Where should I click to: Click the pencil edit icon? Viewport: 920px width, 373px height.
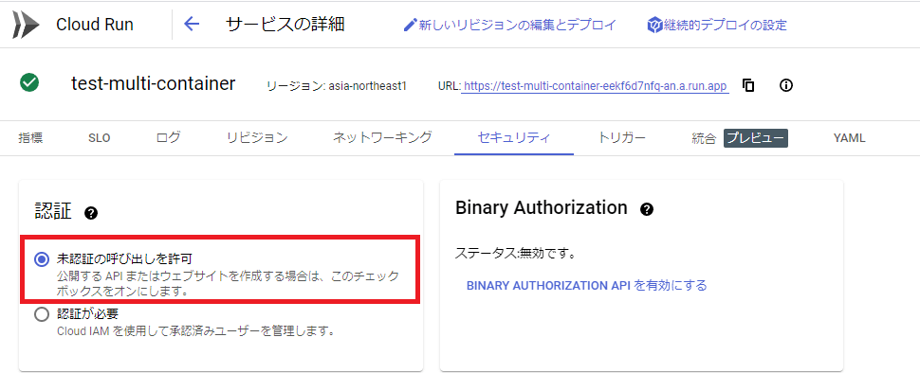click(410, 26)
